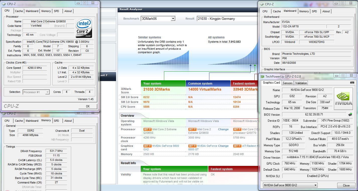Click the OK button in CPU-Z
358x191 pixels.
(x=88, y=106)
